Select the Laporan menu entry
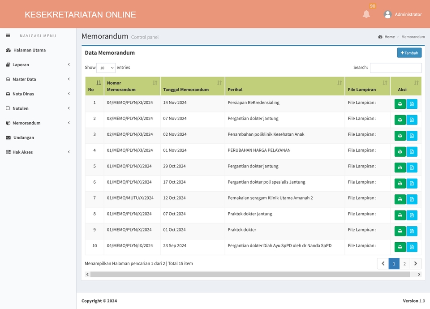This screenshot has height=309, width=430. [8, 64]
